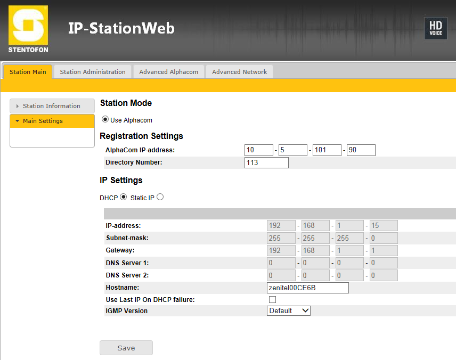Go to the Advanced Network tab
Viewport: 456px width, 360px height.
coord(239,72)
